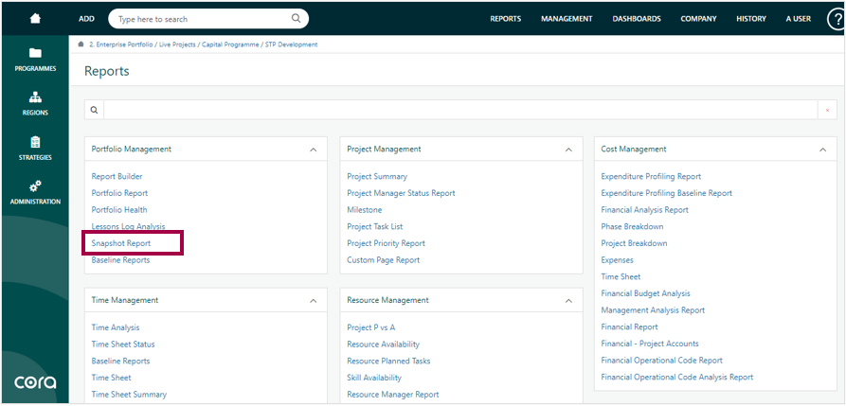
Task: Open the Financial Analysis Report link
Action: pyautogui.click(x=645, y=210)
